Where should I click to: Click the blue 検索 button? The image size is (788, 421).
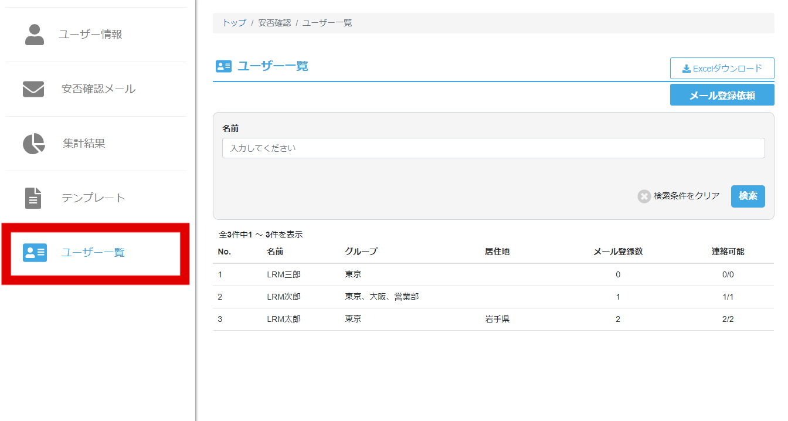click(748, 196)
